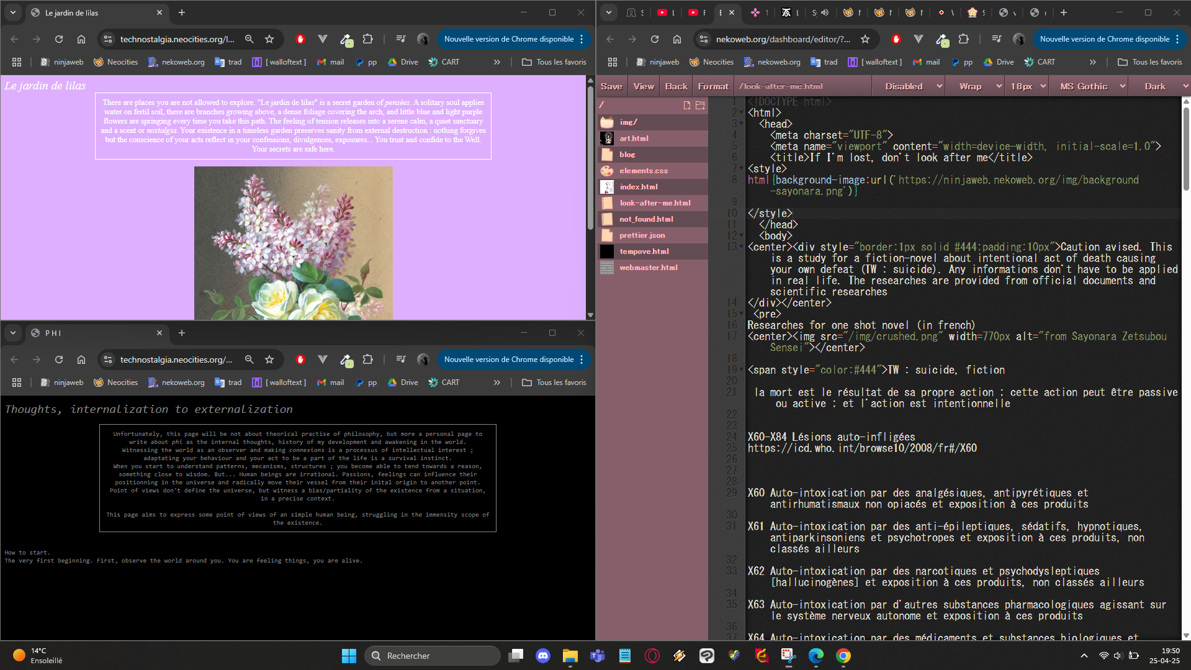Open elements.css palette file
The width and height of the screenshot is (1191, 670).
[653, 171]
